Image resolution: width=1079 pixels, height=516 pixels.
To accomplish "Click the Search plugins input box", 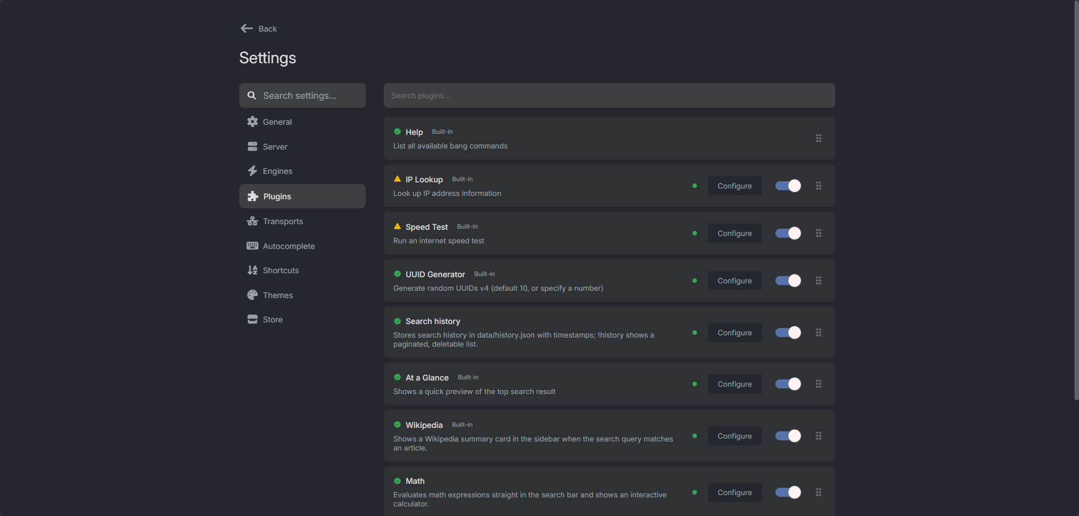I will click(609, 95).
